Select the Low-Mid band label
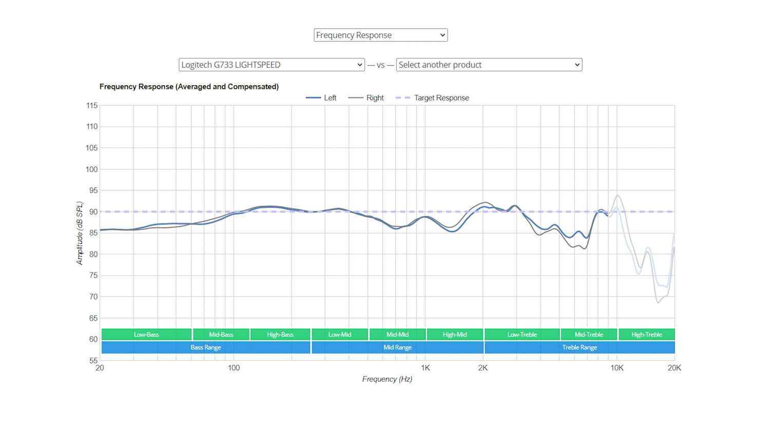This screenshot has width=770, height=433. pos(340,334)
